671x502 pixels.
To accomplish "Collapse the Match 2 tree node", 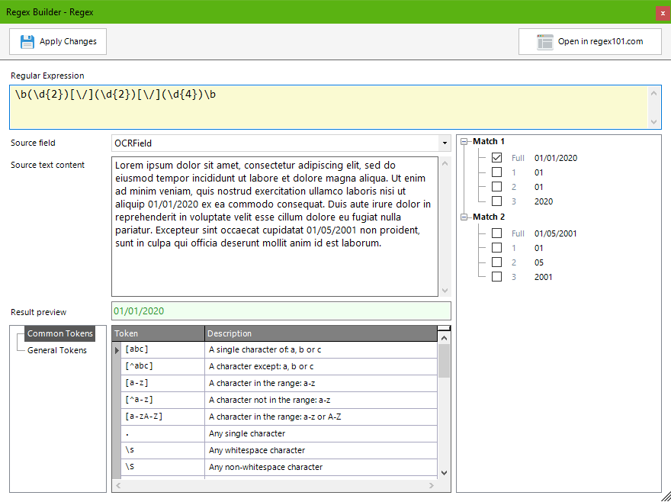I will (x=464, y=217).
